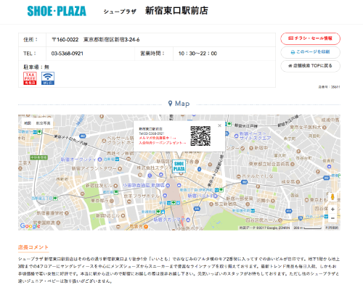Viewport: 363px width, 290px height.
Task: Click the Wi-Fi service icon
Action: point(48,78)
